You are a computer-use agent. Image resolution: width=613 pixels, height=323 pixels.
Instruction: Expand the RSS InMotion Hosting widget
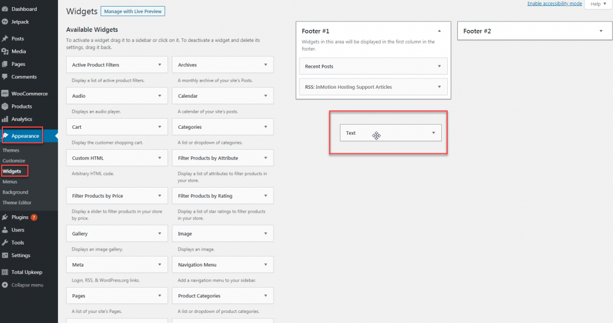tap(439, 87)
